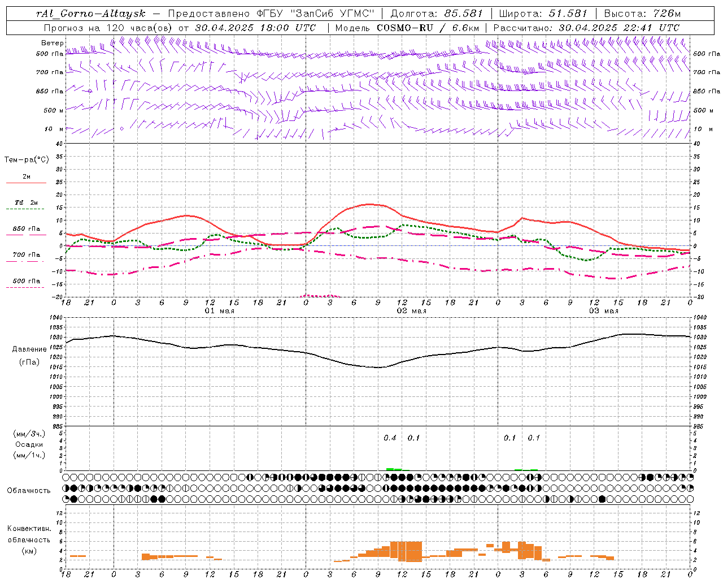Click the solid red 2м legend line sample
This screenshot has height=579, width=723.
[26, 183]
